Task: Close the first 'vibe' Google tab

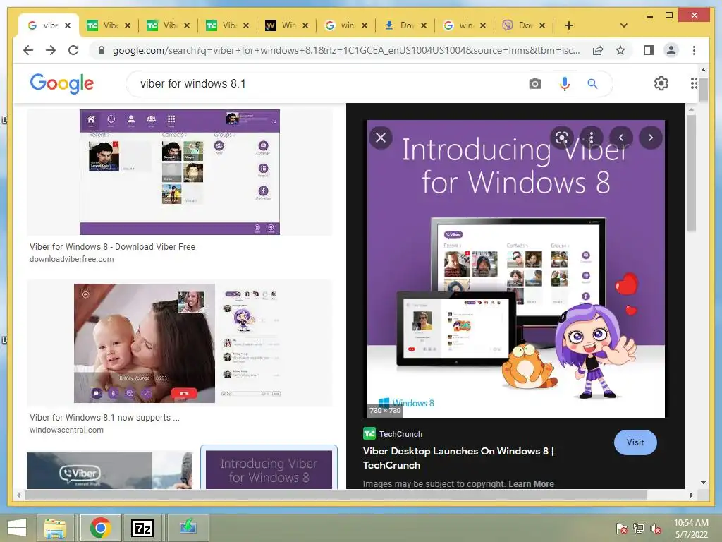Action: (68, 25)
